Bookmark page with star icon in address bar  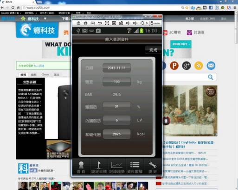coord(187,7)
